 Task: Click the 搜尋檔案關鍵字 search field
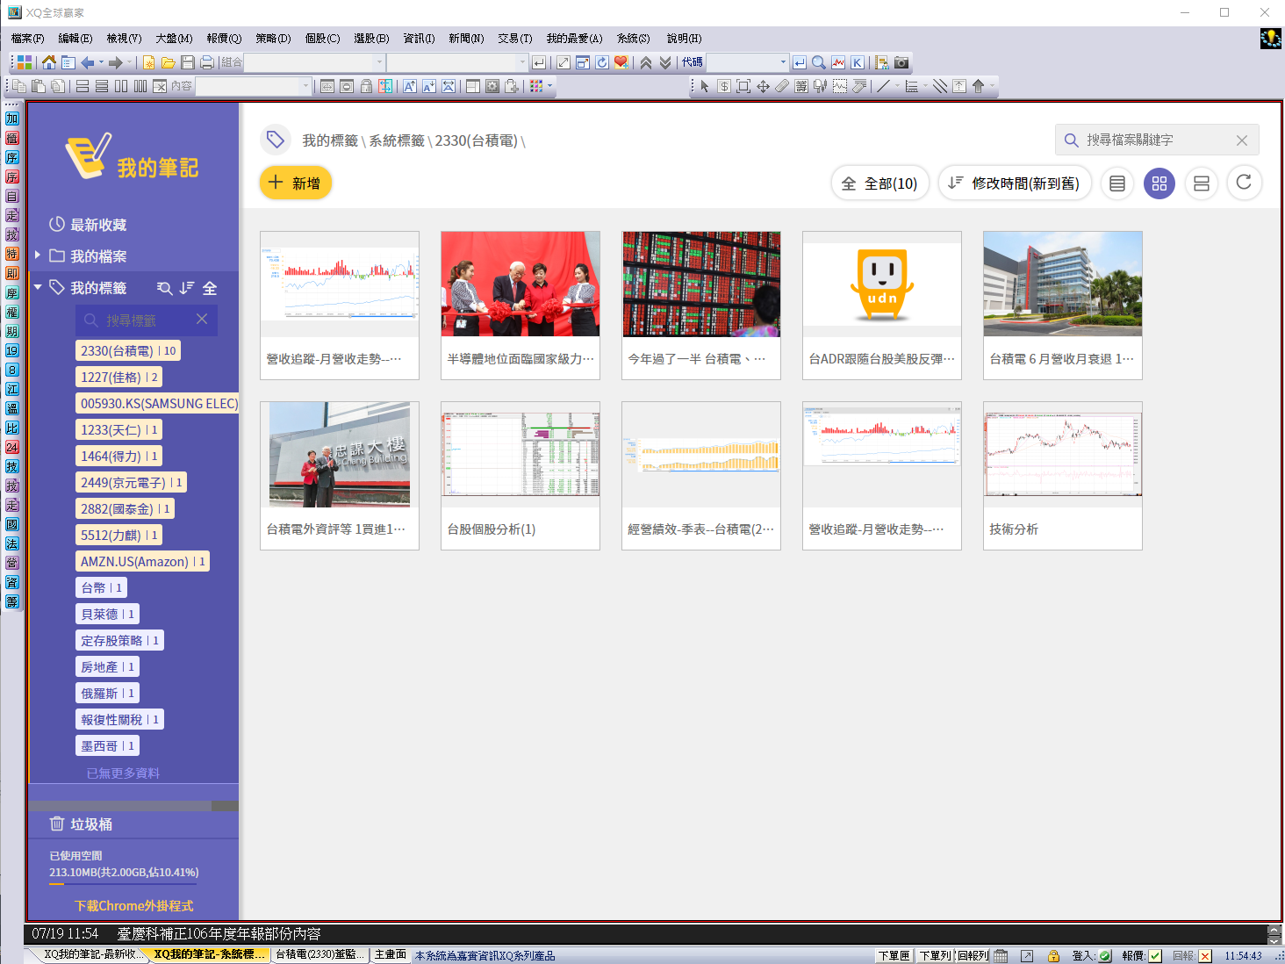[1155, 140]
